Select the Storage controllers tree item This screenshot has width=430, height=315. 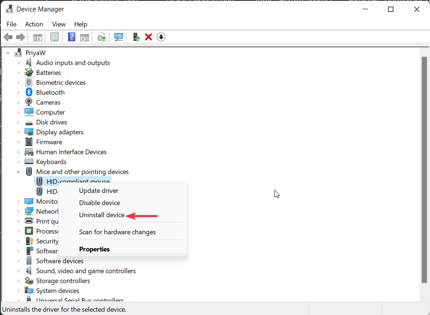[63, 281]
